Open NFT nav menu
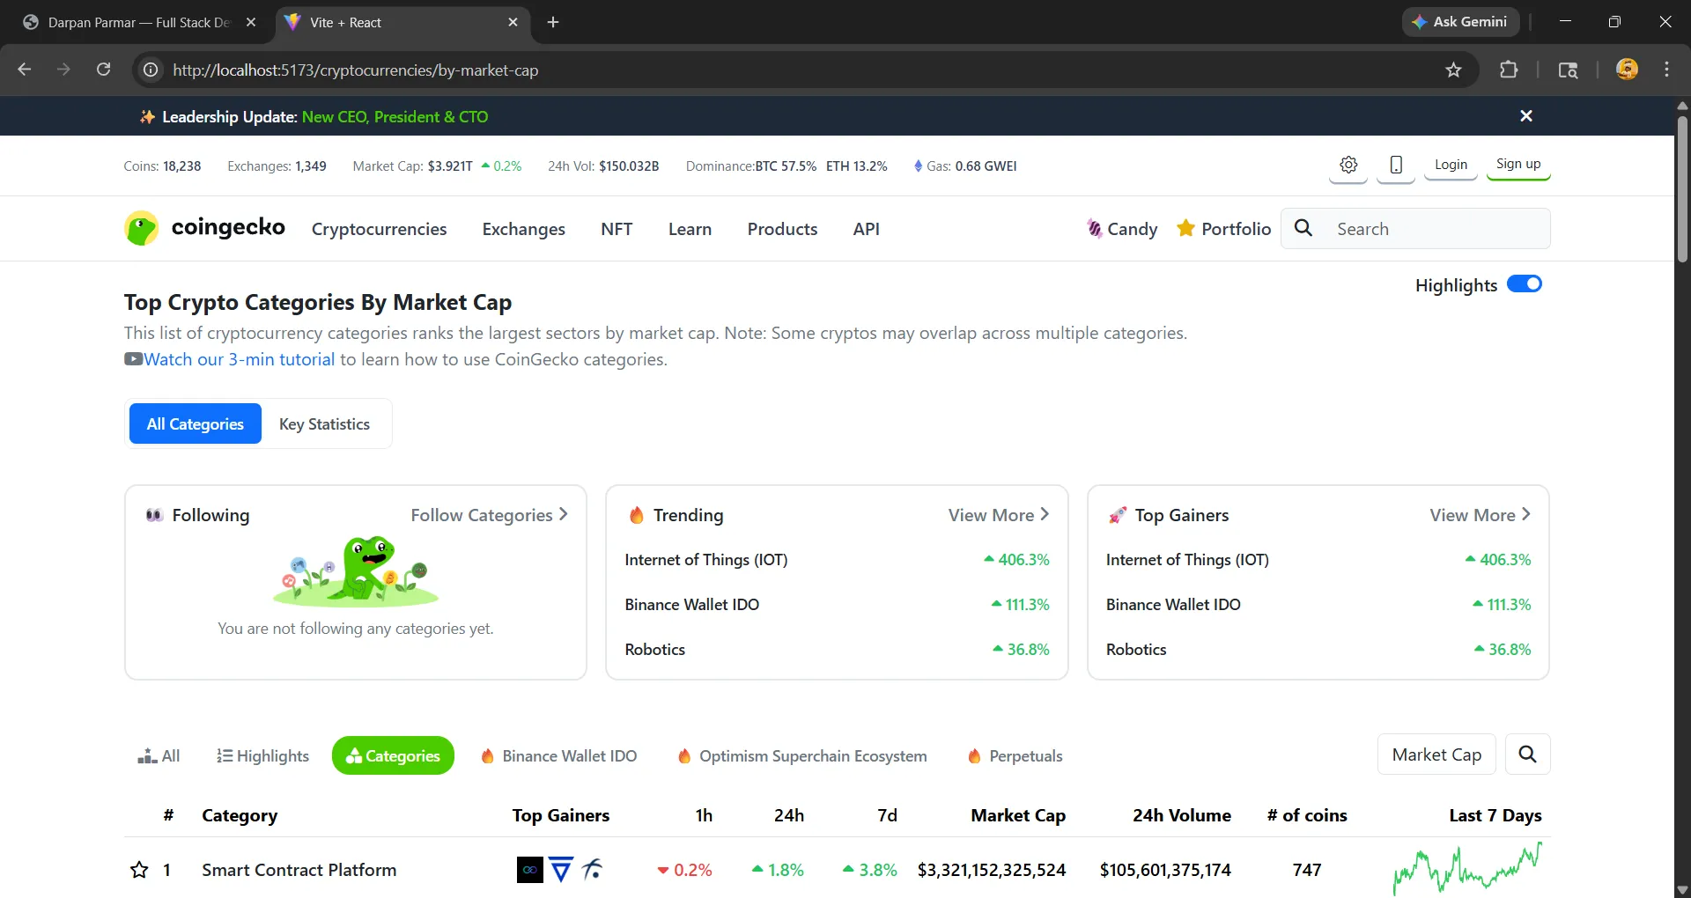 coord(617,229)
